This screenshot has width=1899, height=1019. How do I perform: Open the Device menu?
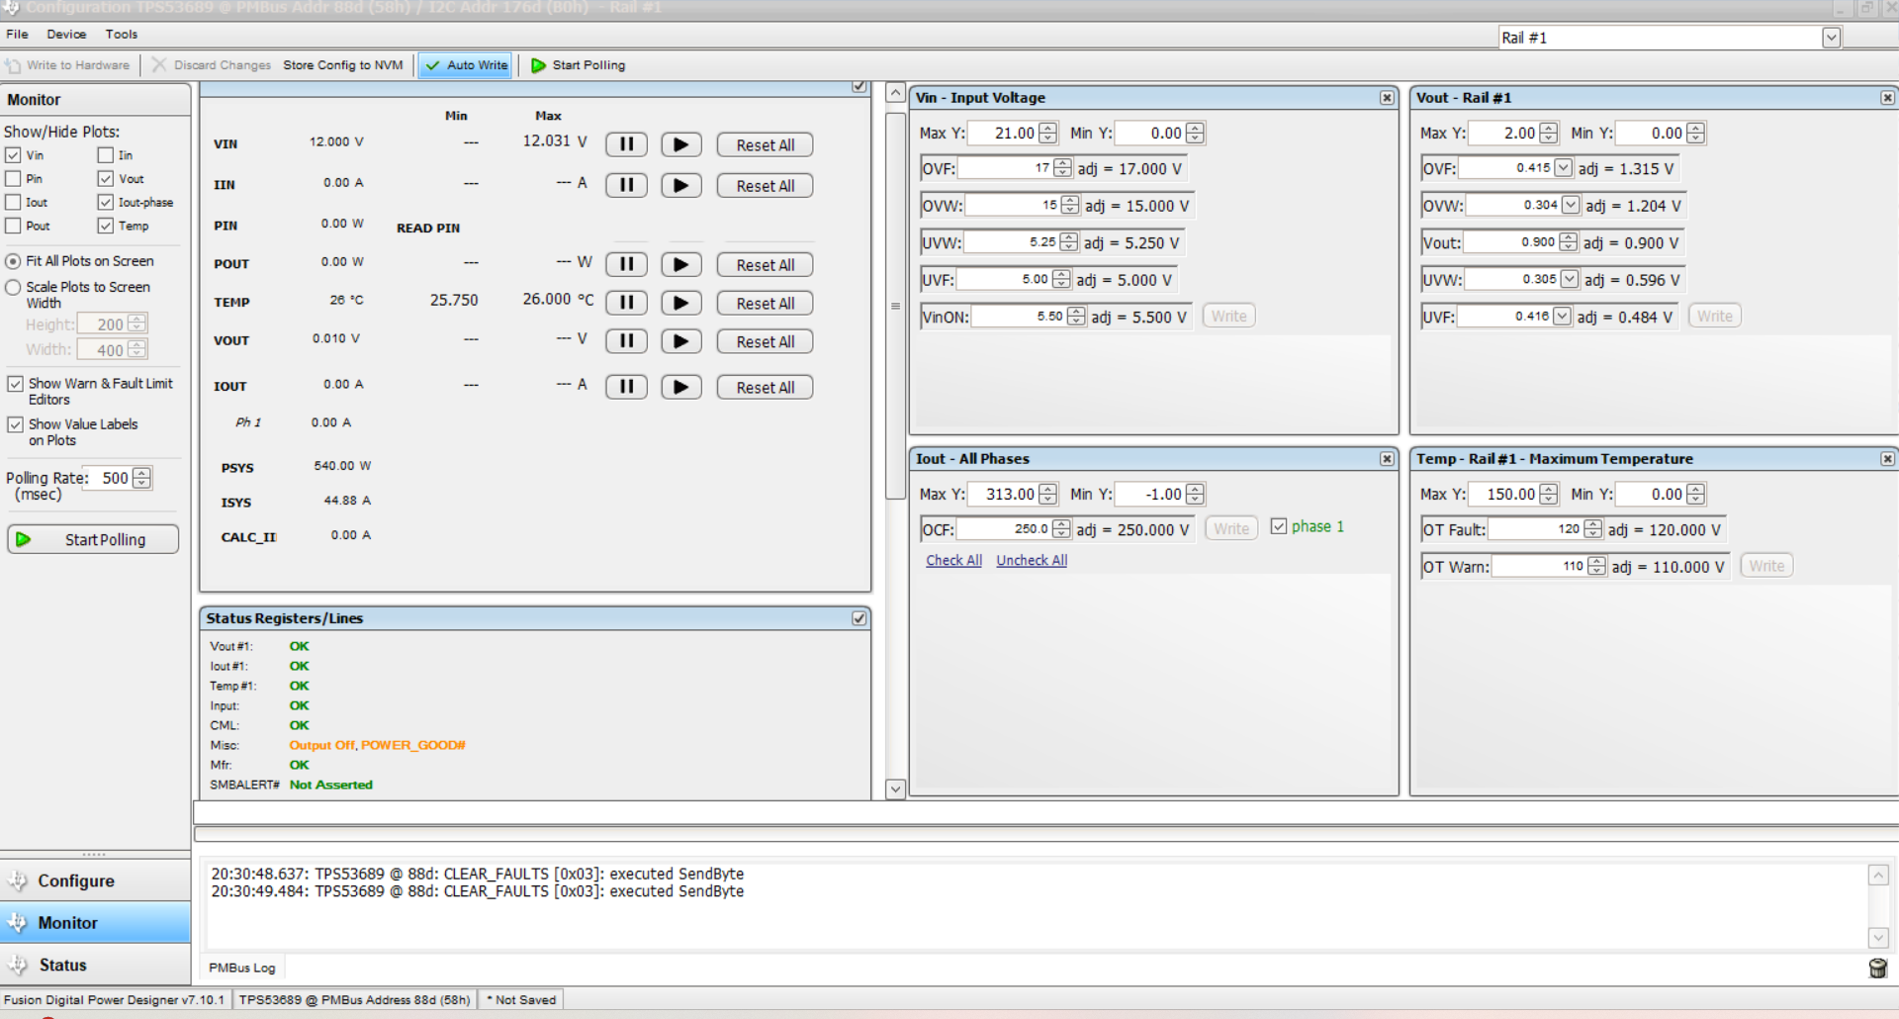click(66, 34)
